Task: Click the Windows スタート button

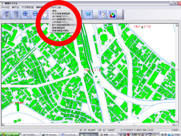Action: pos(10,135)
